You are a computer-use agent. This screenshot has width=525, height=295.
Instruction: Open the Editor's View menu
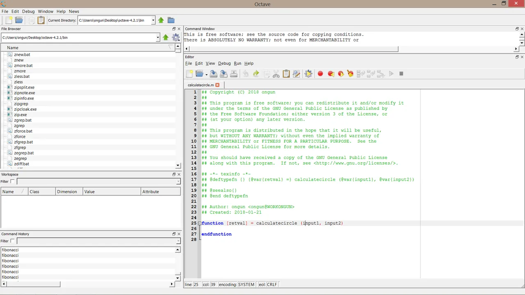tap(210, 64)
